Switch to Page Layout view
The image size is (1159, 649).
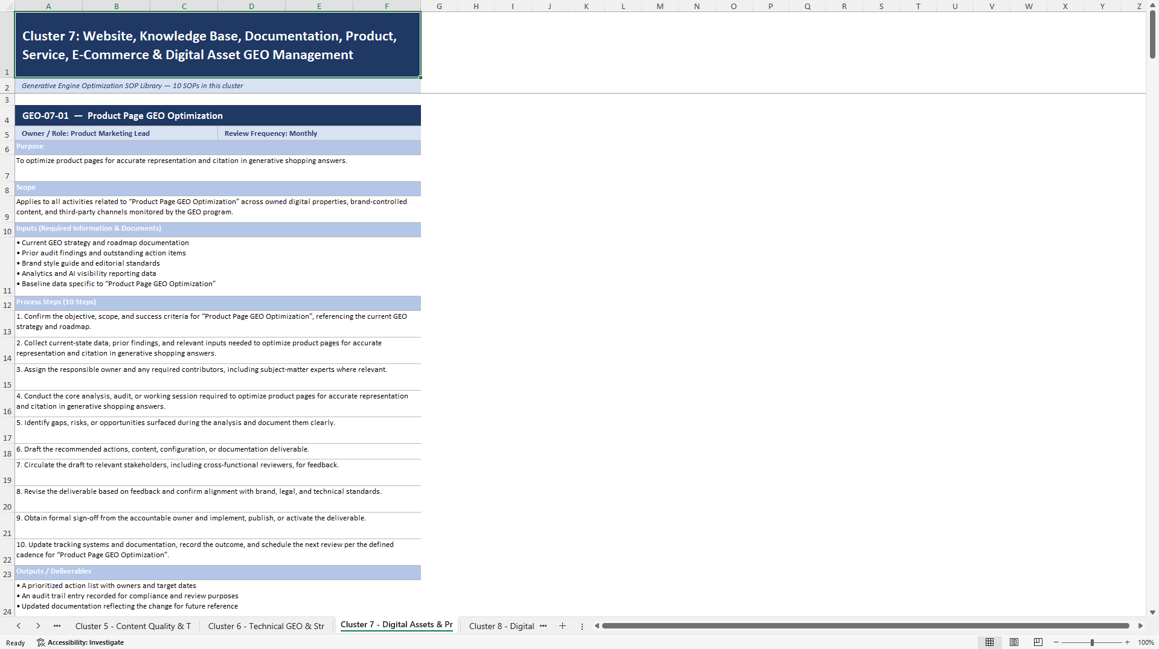(1014, 642)
